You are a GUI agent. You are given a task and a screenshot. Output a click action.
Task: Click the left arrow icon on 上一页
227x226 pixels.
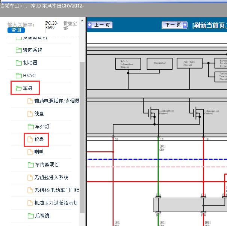click(89, 25)
